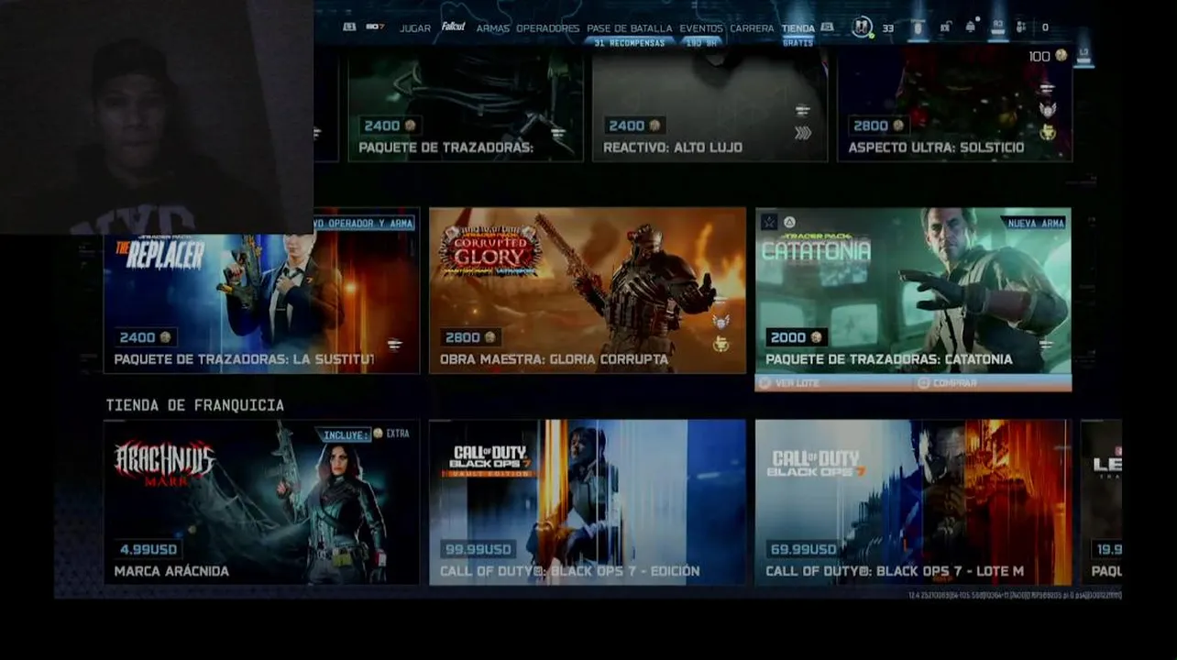Open the CARRERA tab
The image size is (1177, 660).
[752, 28]
